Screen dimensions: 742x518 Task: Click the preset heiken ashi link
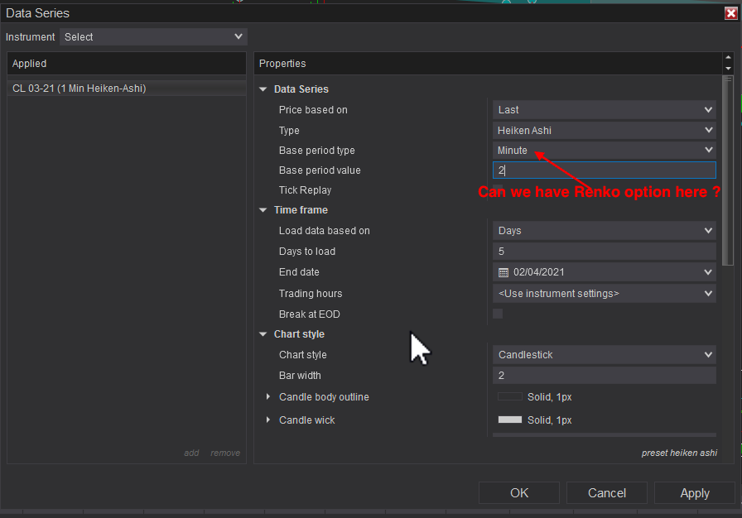679,453
